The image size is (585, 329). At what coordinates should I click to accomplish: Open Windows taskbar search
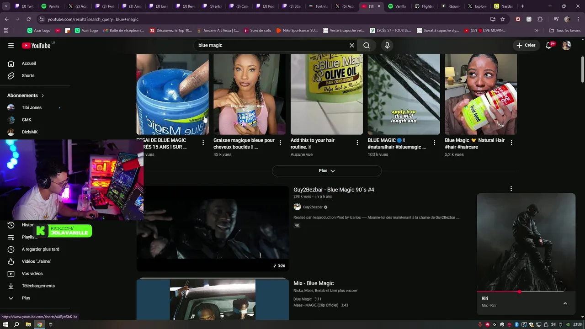(16, 324)
